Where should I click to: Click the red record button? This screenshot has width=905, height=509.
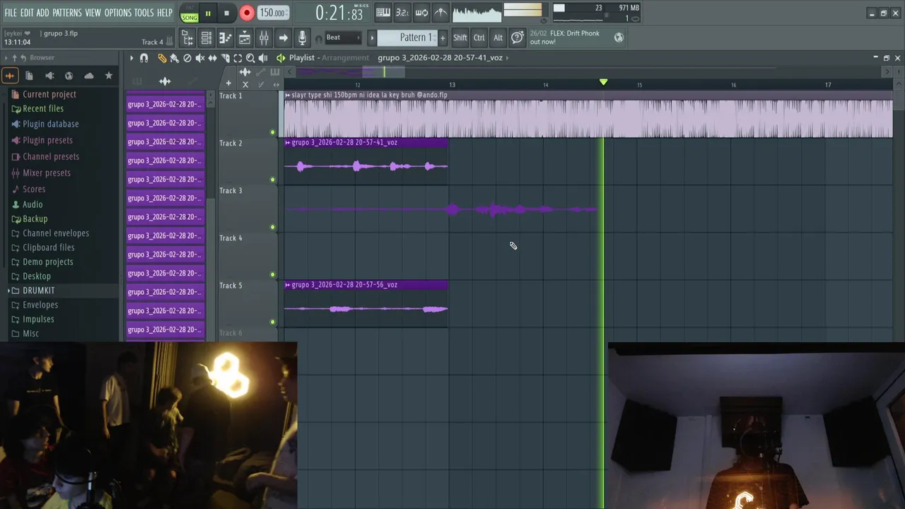tap(247, 13)
